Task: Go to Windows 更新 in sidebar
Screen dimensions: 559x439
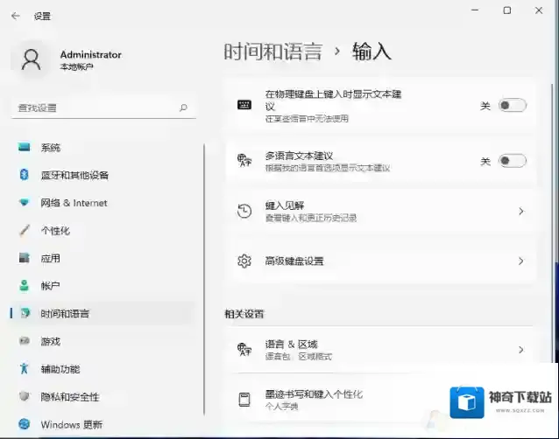Action: pyautogui.click(x=70, y=425)
